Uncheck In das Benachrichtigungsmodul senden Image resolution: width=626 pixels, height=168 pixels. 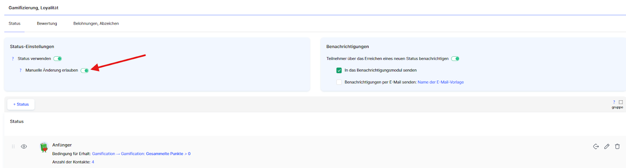click(x=339, y=70)
